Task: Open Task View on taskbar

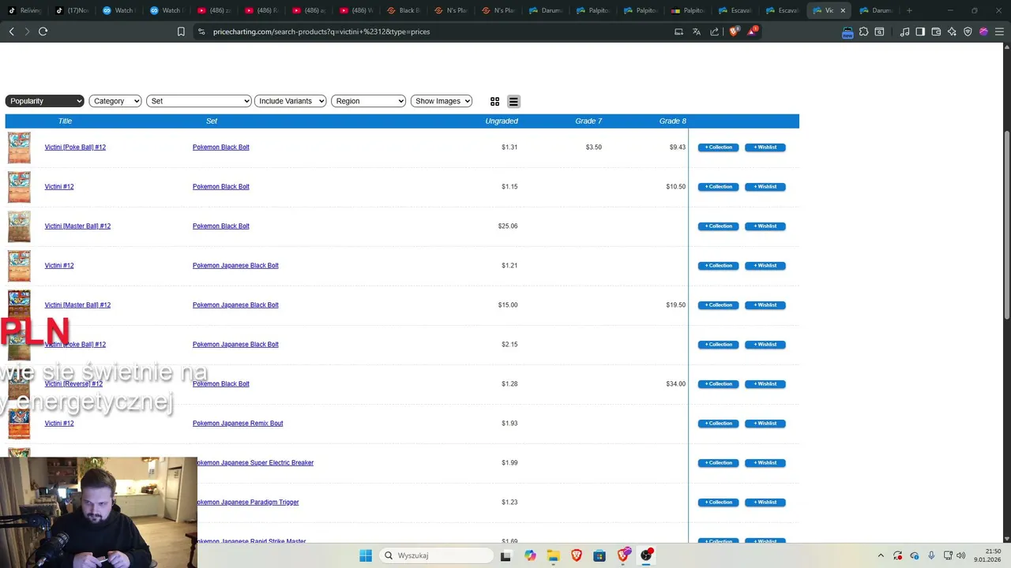Action: tap(505, 555)
